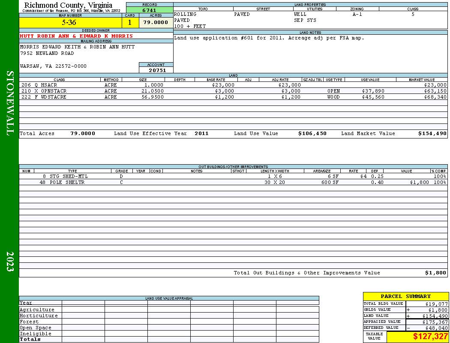Select the Totals row label

(x=30, y=339)
